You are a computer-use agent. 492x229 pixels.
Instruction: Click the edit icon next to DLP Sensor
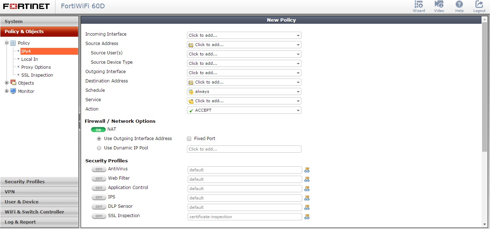pos(307,207)
